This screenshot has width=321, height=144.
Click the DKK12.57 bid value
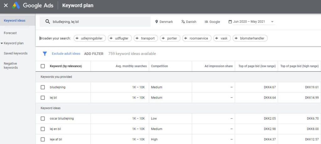tap(312, 140)
